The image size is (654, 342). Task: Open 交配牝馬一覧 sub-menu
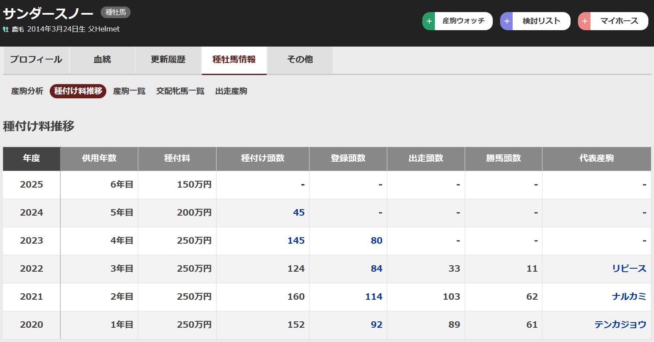180,91
